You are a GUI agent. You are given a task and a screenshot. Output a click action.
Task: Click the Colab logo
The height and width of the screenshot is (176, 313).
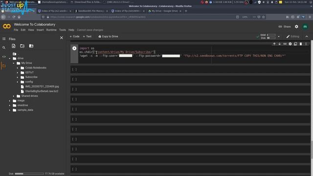(x=6, y=26)
